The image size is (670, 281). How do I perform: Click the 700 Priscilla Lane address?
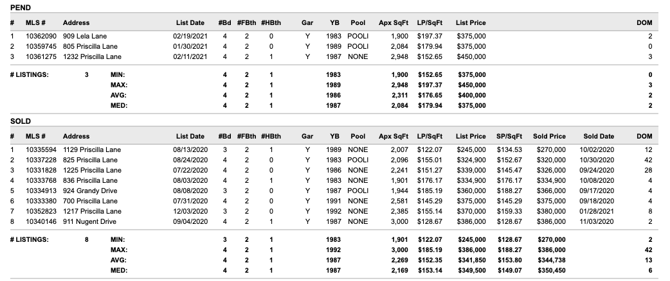pyautogui.click(x=90, y=201)
